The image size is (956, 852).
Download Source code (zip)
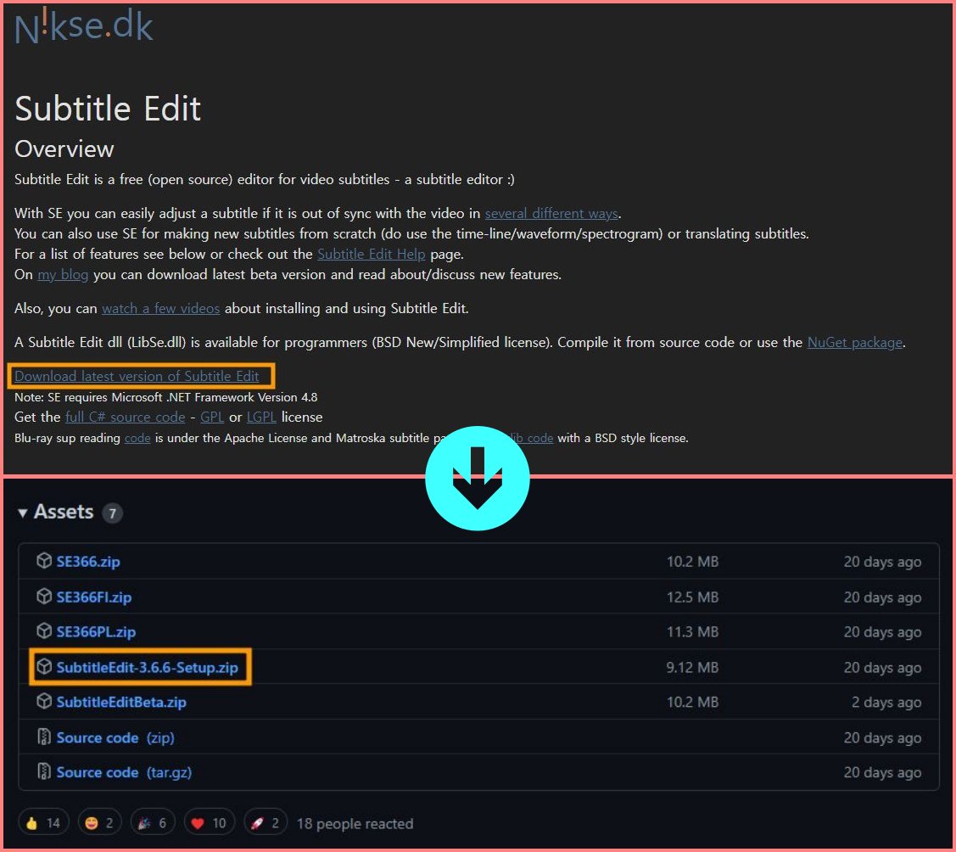[115, 737]
